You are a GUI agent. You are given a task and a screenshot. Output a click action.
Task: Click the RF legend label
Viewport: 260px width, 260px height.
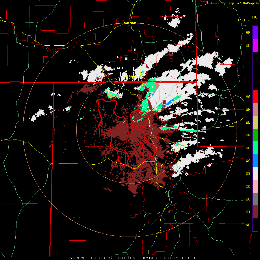coord(248,32)
